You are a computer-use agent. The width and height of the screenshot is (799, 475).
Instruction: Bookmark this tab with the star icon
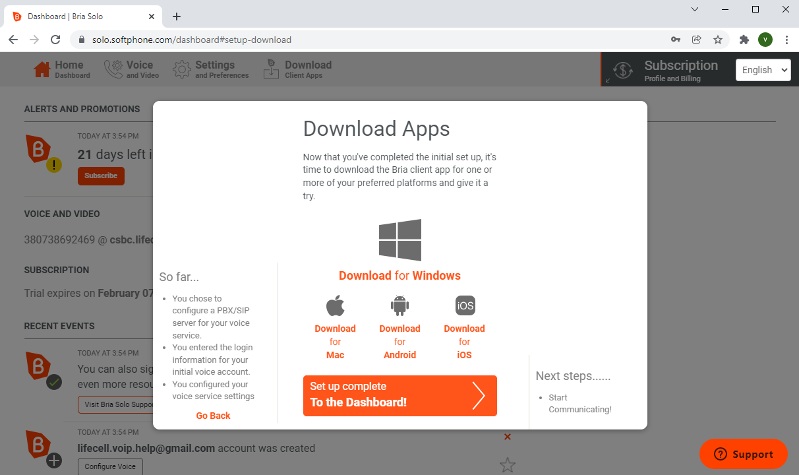click(718, 40)
